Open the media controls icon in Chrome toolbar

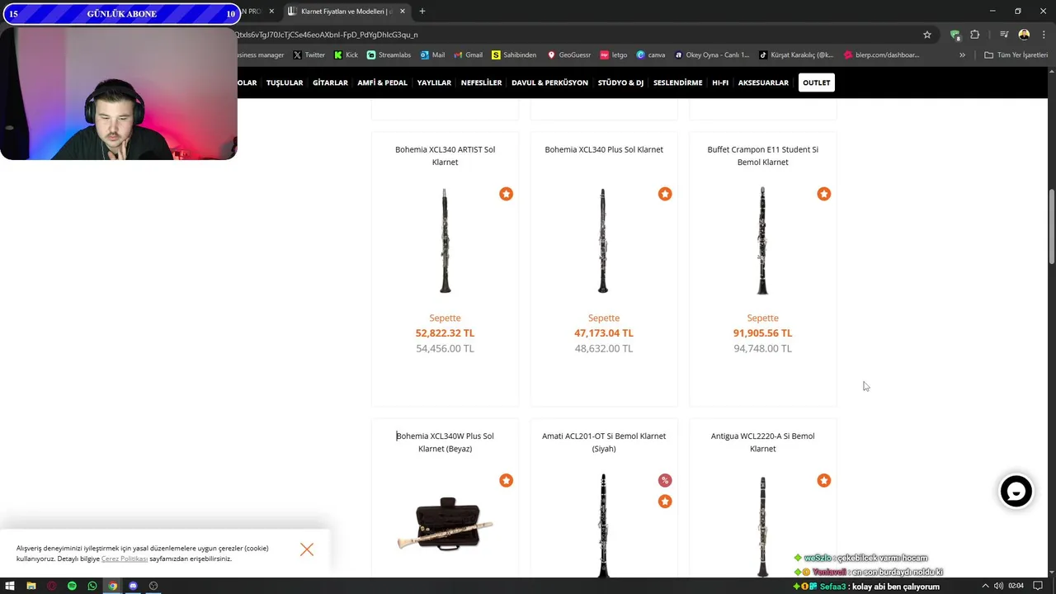coord(1004,35)
